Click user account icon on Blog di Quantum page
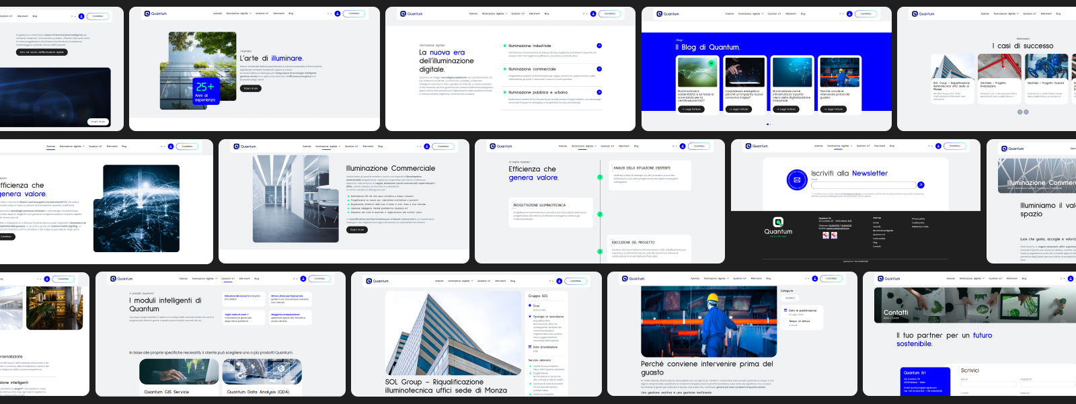Screen dimensions: 1076x404 (849, 13)
